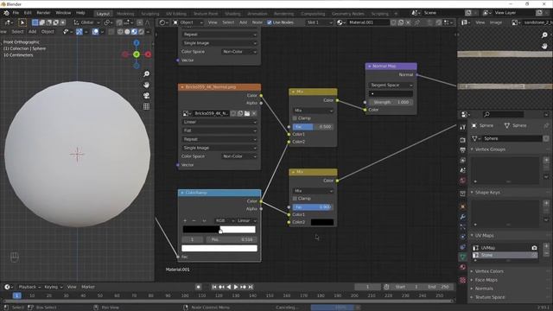
Task: Expand the Face Maps panel
Action: 486,280
